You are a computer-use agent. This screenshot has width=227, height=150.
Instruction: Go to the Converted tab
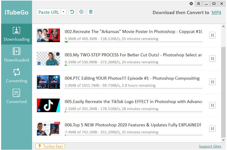[17, 96]
